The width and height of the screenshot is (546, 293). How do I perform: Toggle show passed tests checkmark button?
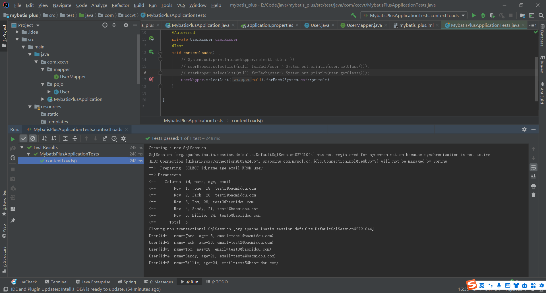[24, 138]
